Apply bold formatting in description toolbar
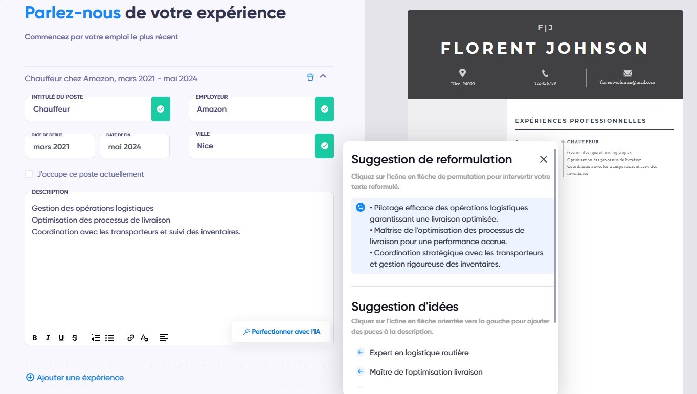 tap(35, 338)
